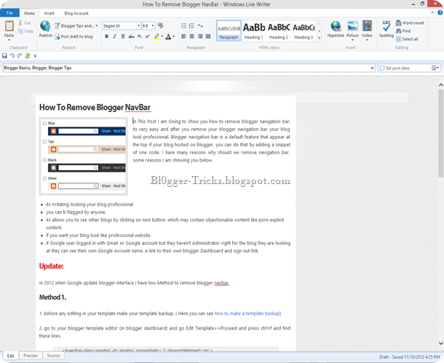Switch to the Insert ribbon tab

click(49, 13)
